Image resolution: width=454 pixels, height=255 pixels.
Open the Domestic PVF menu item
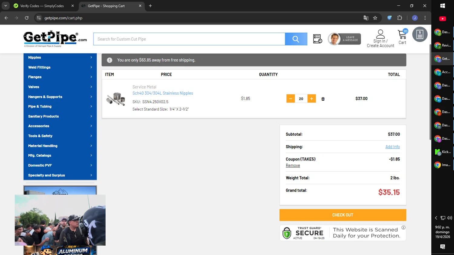[60, 165]
